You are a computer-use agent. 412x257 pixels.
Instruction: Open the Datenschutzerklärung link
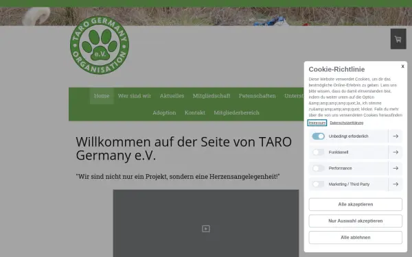[x=347, y=123]
